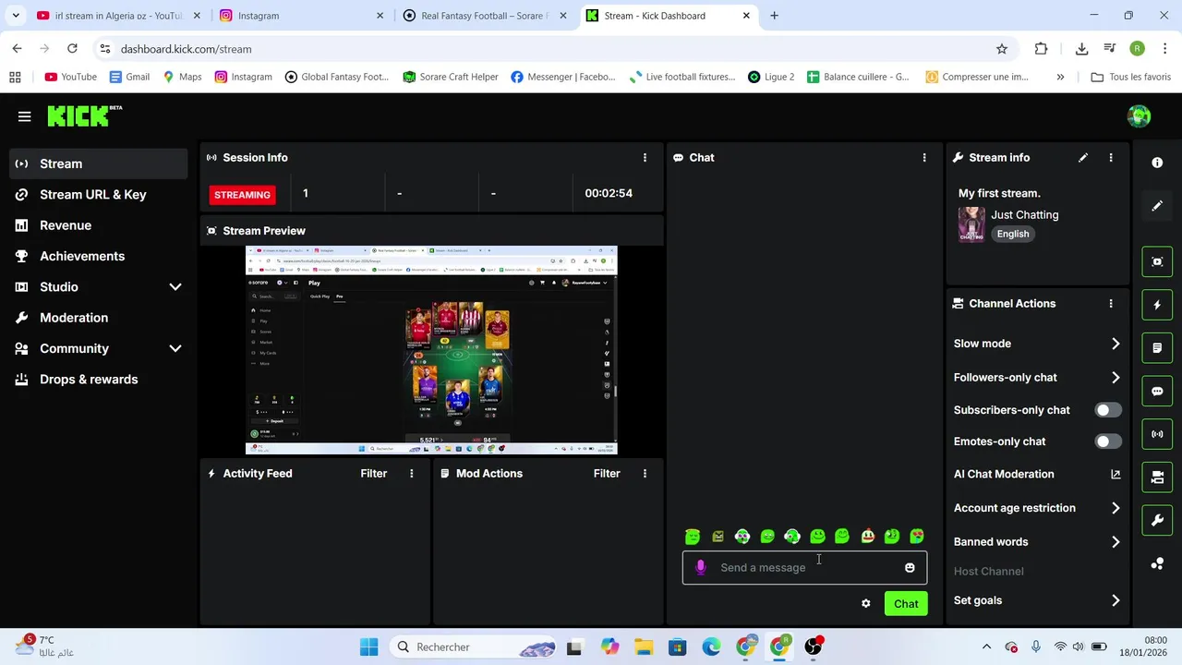
Task: Open Set goals chevron
Action: point(1116,601)
